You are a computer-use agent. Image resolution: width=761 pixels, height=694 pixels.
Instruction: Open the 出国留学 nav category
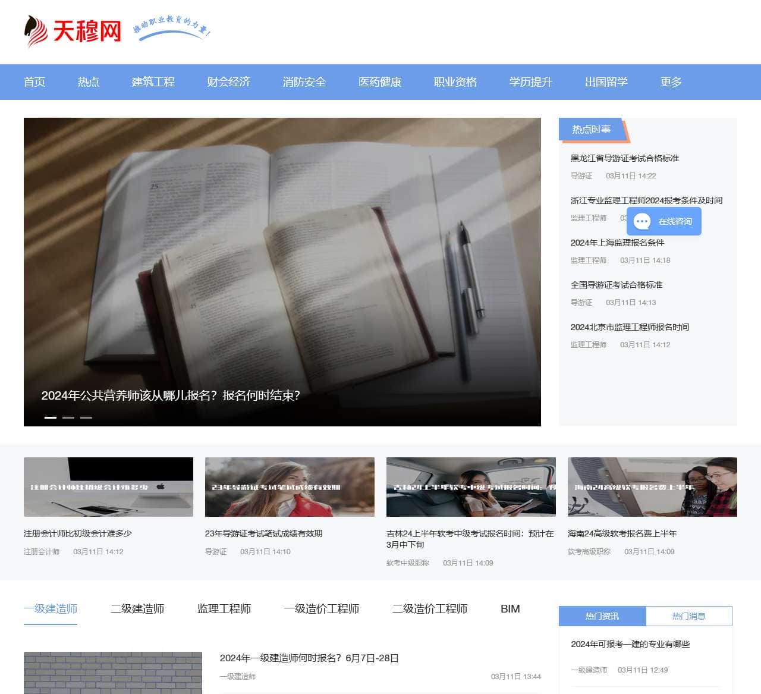(x=606, y=82)
